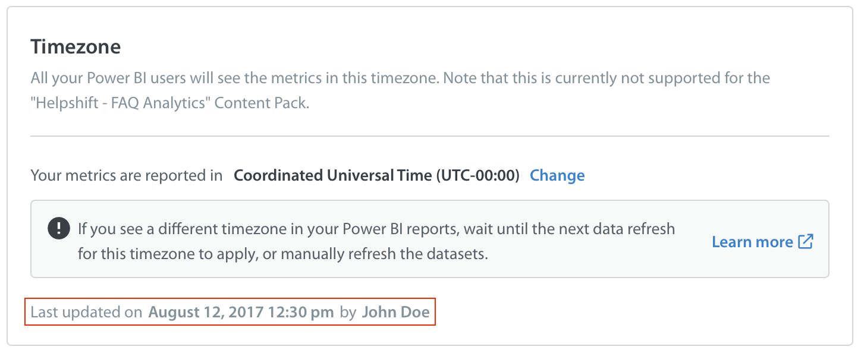
Task: Select the Coordinated Universal Time (UTC-00:00) text
Action: [376, 175]
